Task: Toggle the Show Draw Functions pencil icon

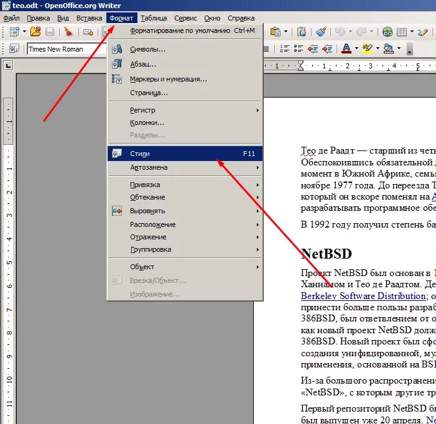Action: 423,32
